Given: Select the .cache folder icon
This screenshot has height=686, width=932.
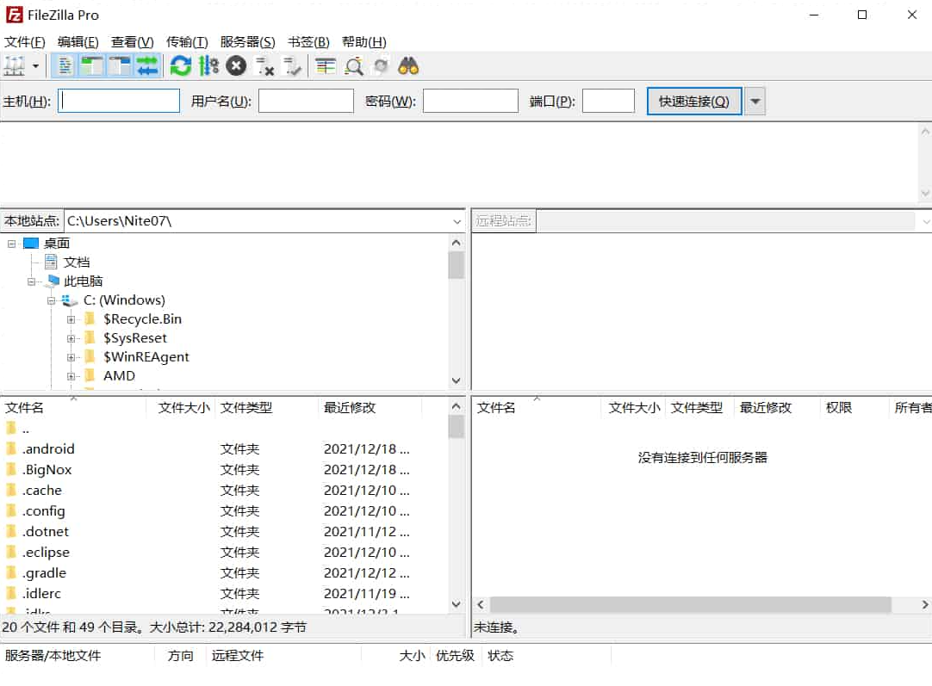Looking at the screenshot, I should point(10,490).
